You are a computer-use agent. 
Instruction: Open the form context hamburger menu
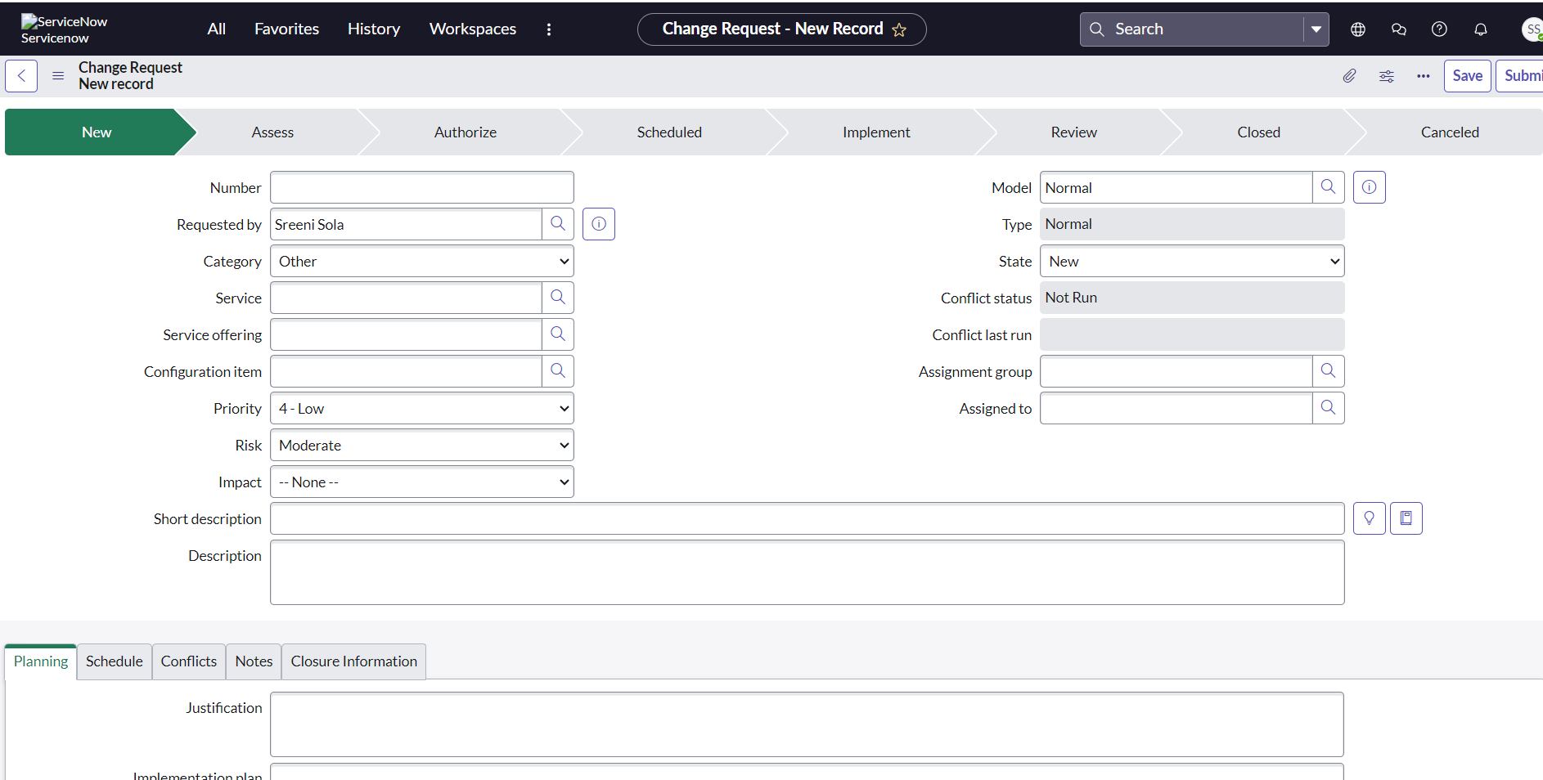click(x=58, y=76)
